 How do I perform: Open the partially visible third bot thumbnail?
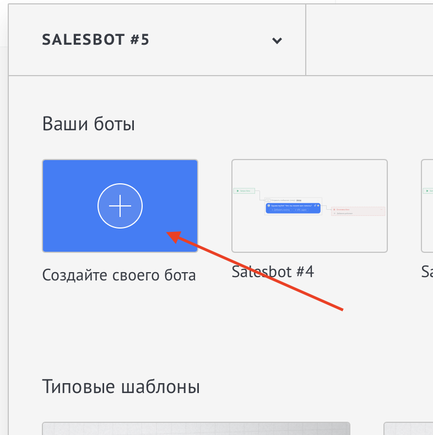pyautogui.click(x=427, y=205)
